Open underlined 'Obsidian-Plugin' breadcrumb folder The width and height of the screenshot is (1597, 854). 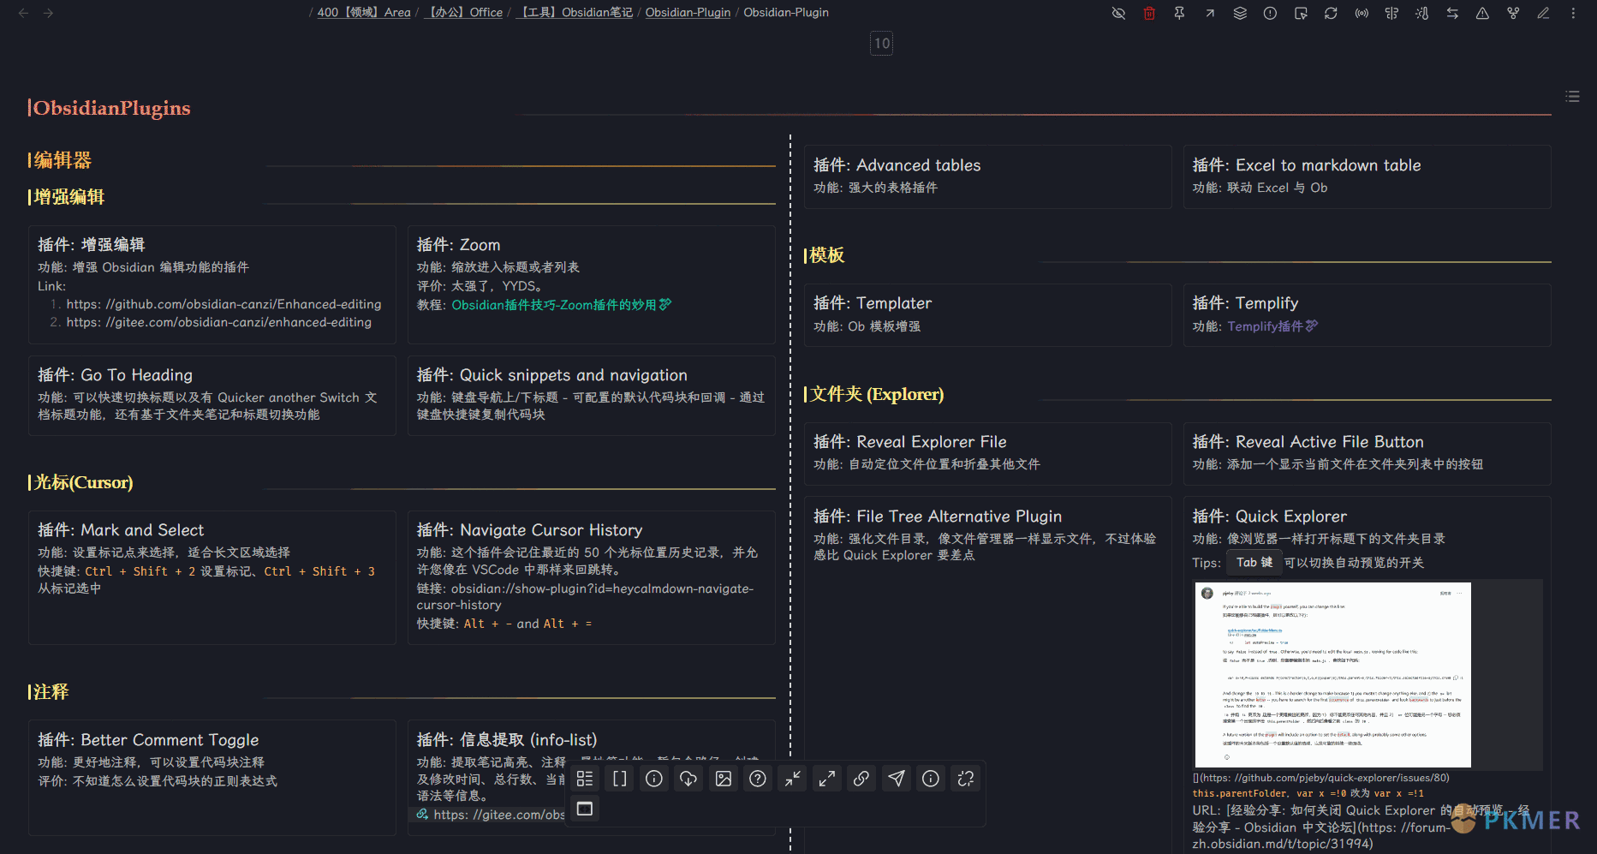click(688, 13)
